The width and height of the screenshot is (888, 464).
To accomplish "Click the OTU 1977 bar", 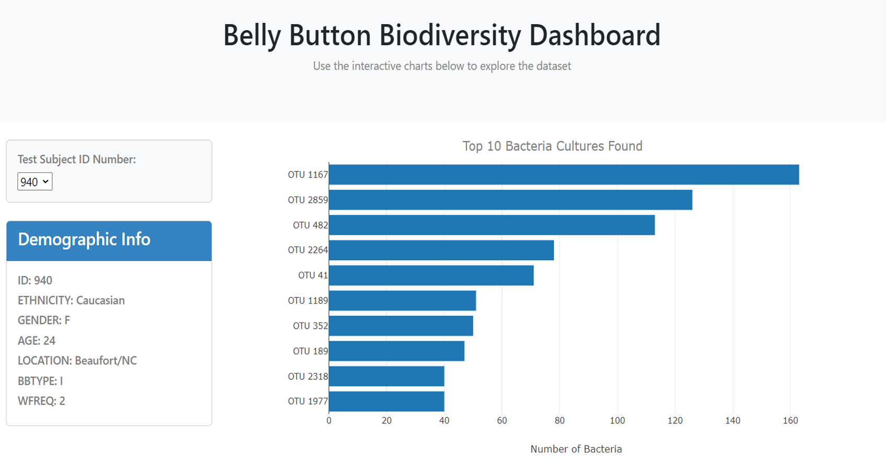I will tap(386, 401).
